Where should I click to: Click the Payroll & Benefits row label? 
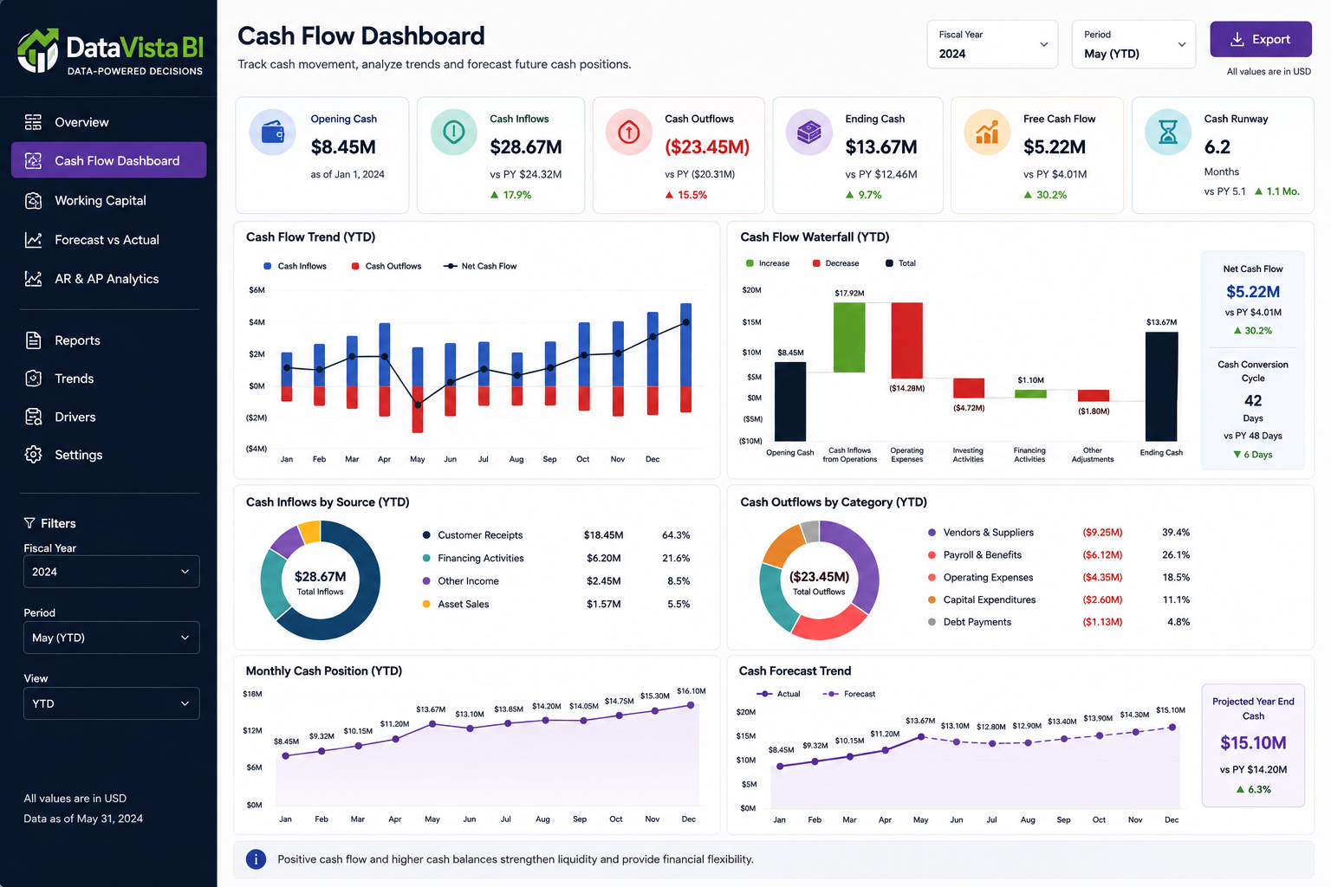983,555
